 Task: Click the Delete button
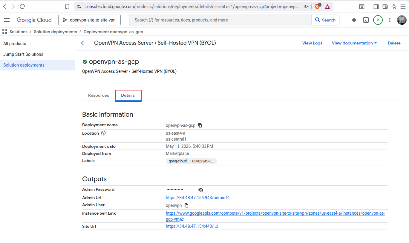(x=394, y=43)
